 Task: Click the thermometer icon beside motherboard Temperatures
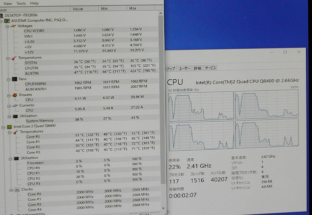pos(14,58)
